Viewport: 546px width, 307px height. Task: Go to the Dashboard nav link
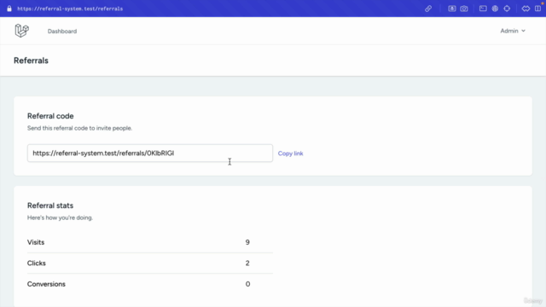62,32
